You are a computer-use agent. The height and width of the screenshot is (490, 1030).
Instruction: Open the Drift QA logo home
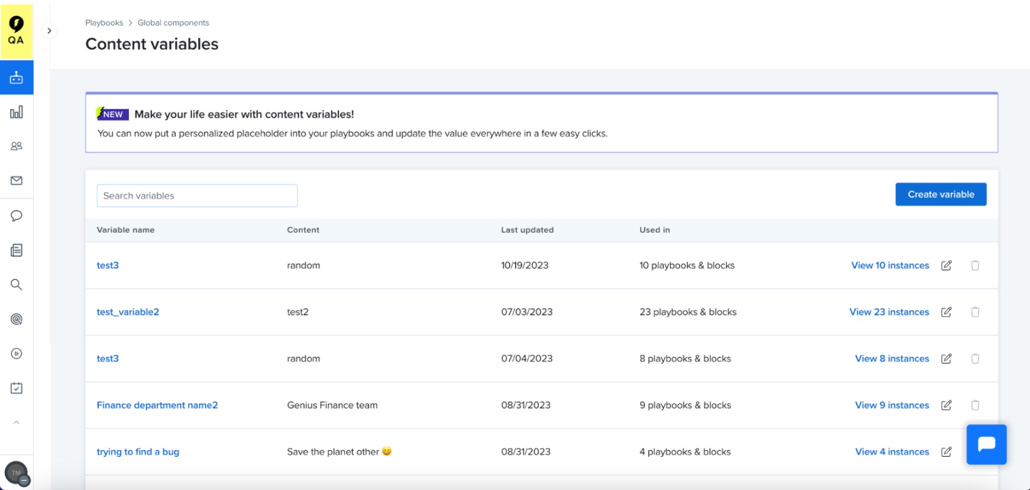(x=17, y=30)
